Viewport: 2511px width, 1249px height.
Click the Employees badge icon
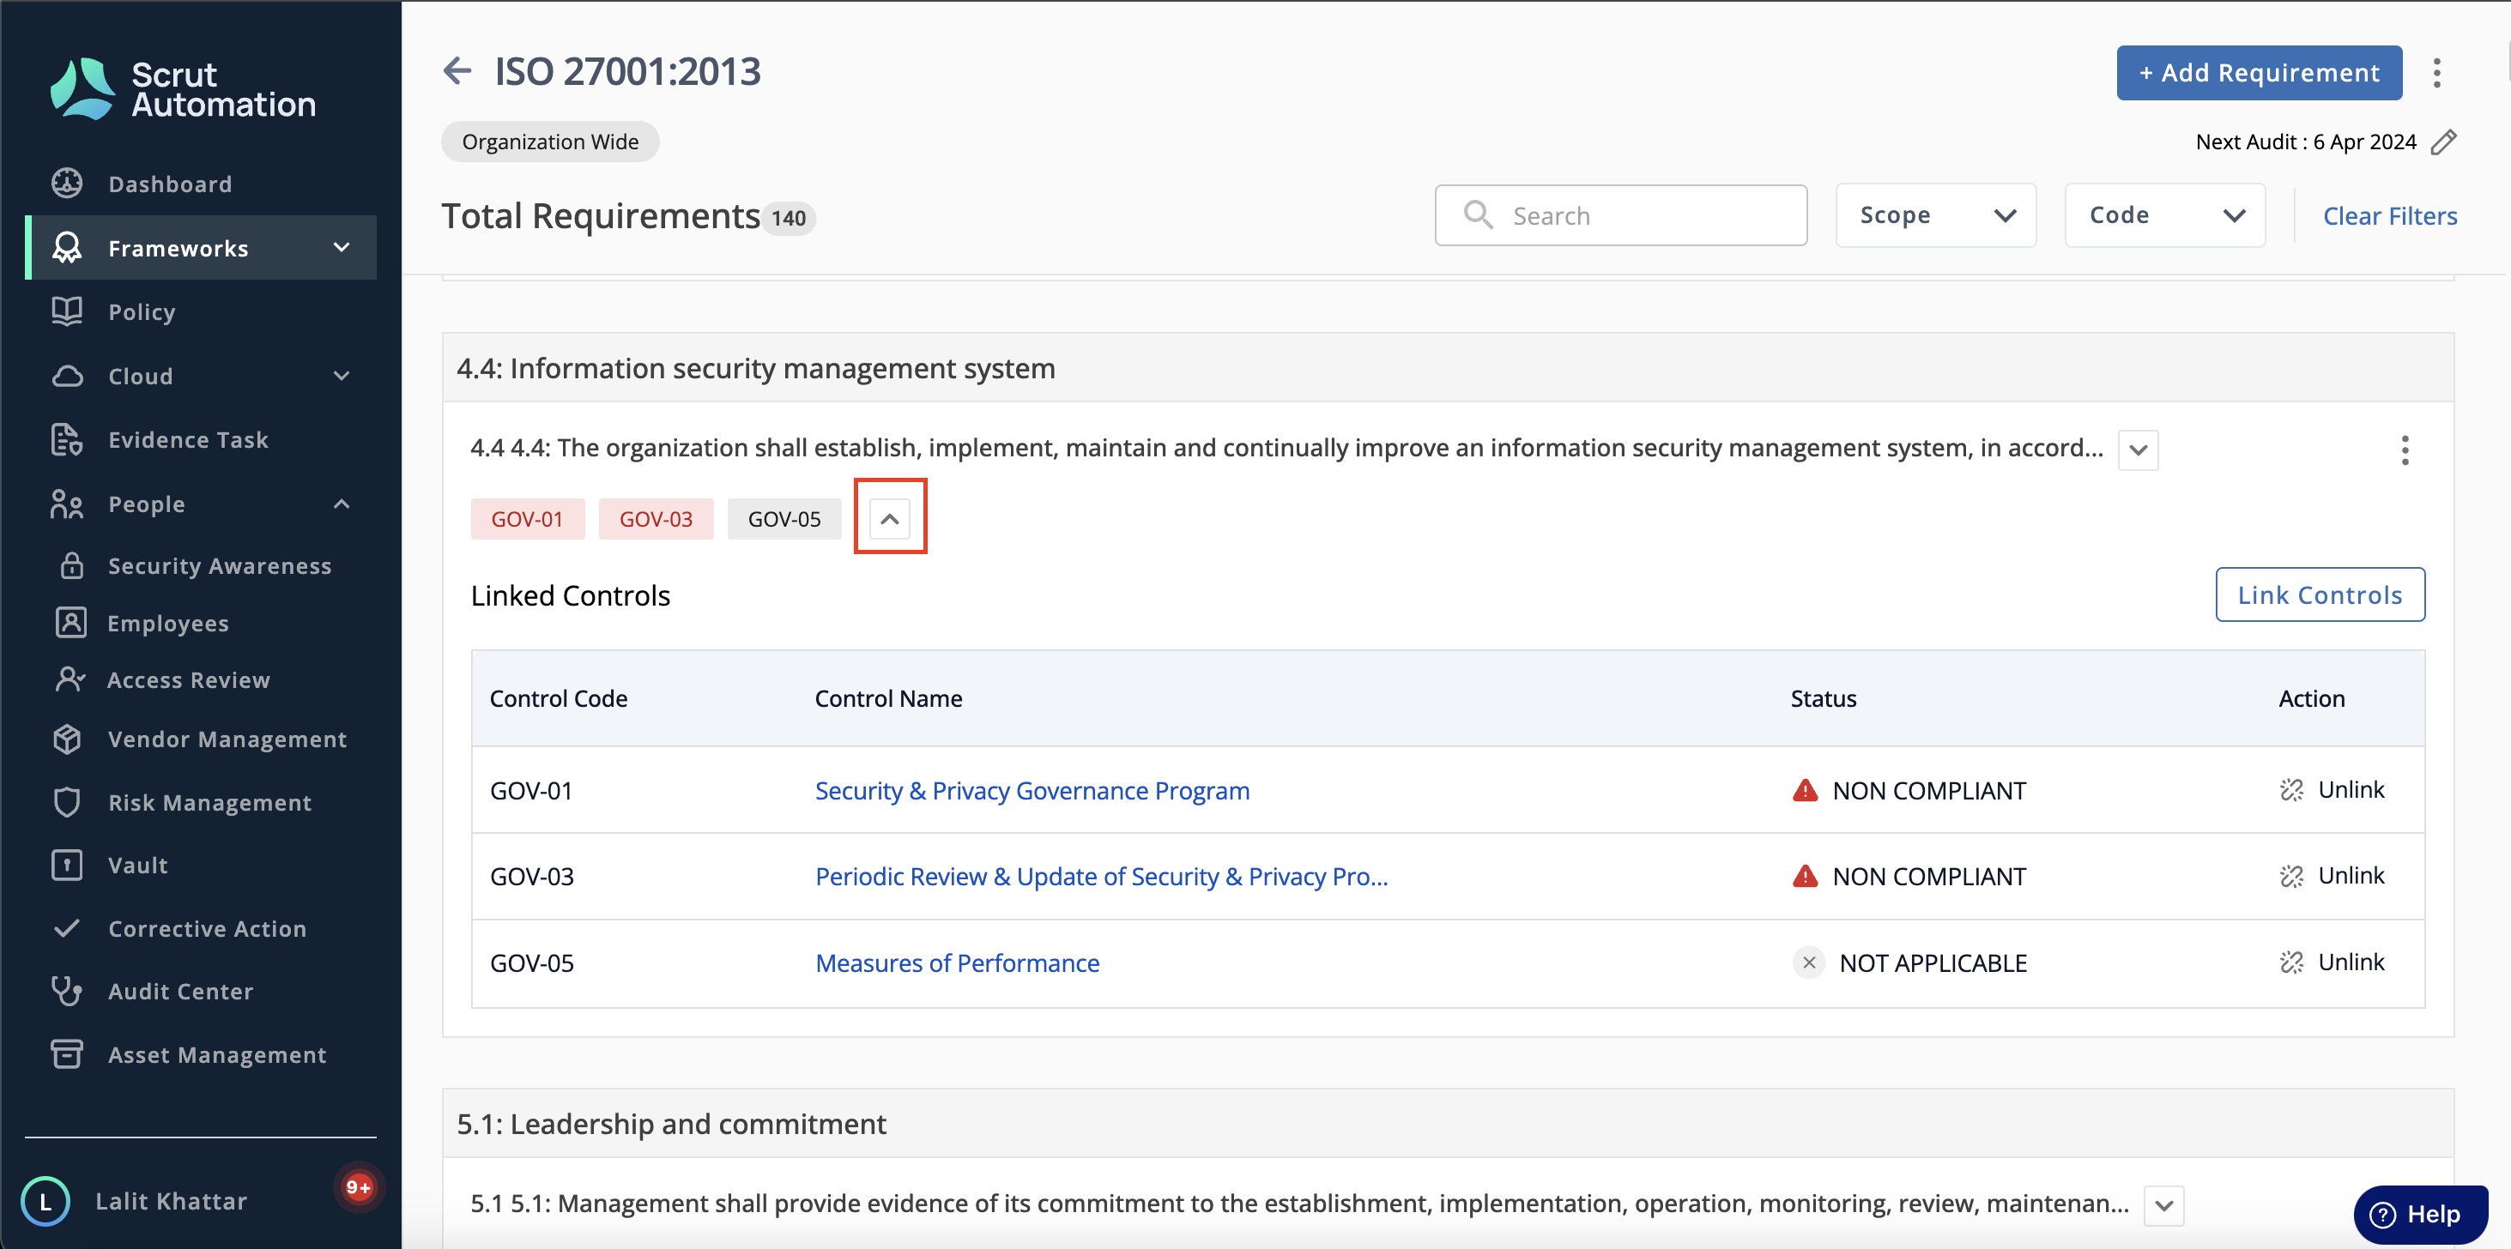coord(71,623)
